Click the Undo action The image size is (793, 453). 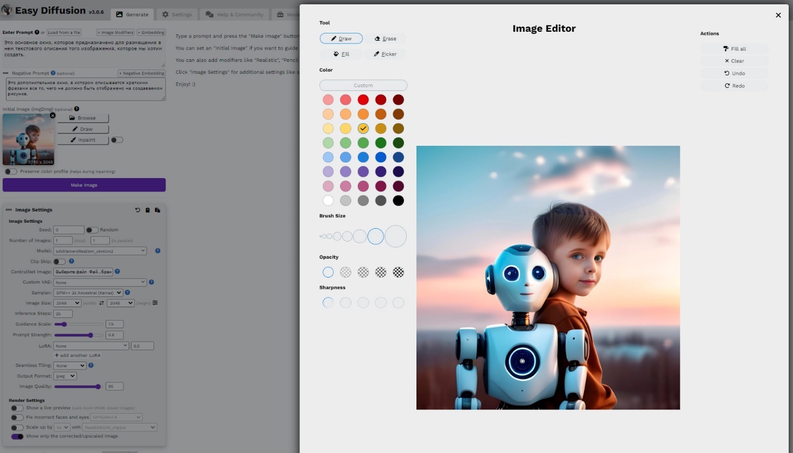pyautogui.click(x=734, y=74)
